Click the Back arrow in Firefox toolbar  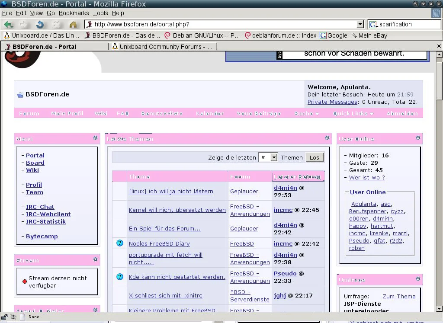coord(9,25)
